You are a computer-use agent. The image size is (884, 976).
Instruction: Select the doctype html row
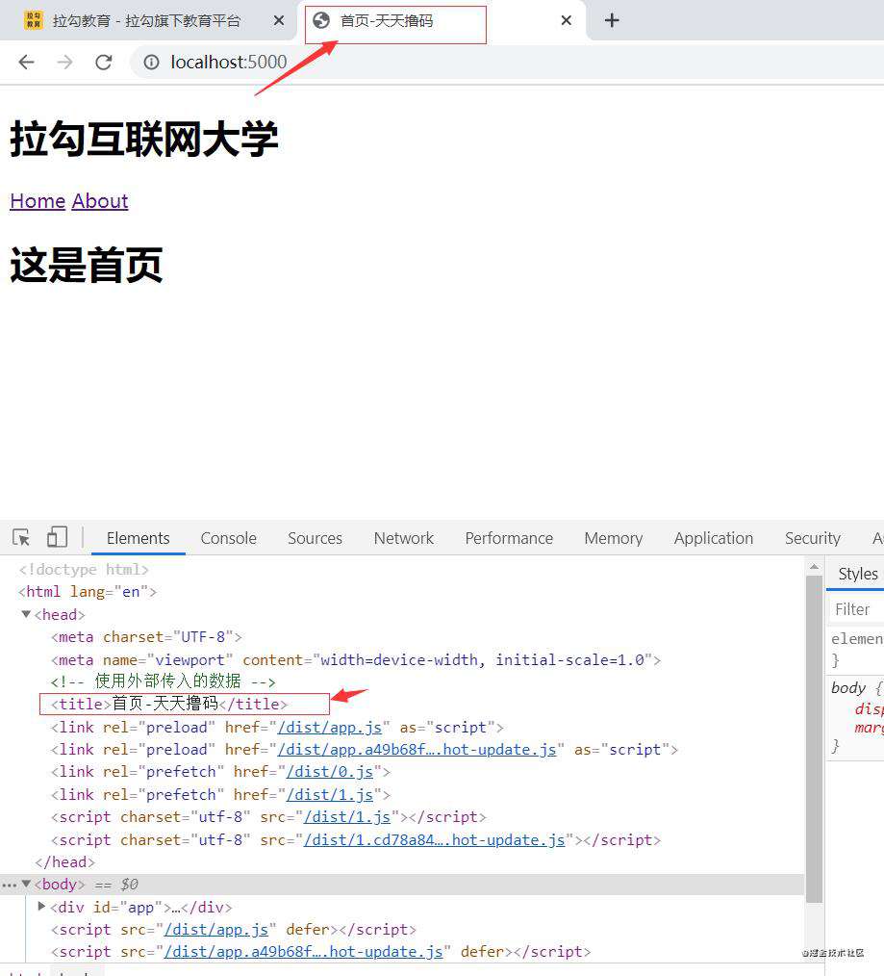point(84,570)
